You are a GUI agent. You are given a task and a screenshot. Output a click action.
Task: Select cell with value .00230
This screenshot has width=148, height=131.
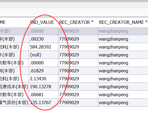click(44, 39)
